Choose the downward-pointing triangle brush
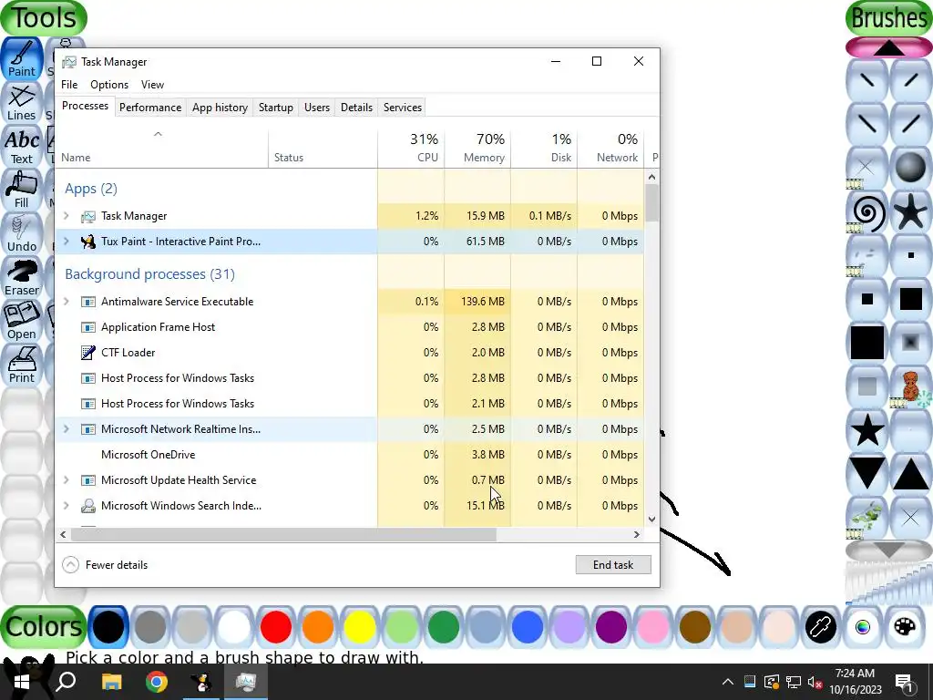933x700 pixels. click(x=867, y=474)
